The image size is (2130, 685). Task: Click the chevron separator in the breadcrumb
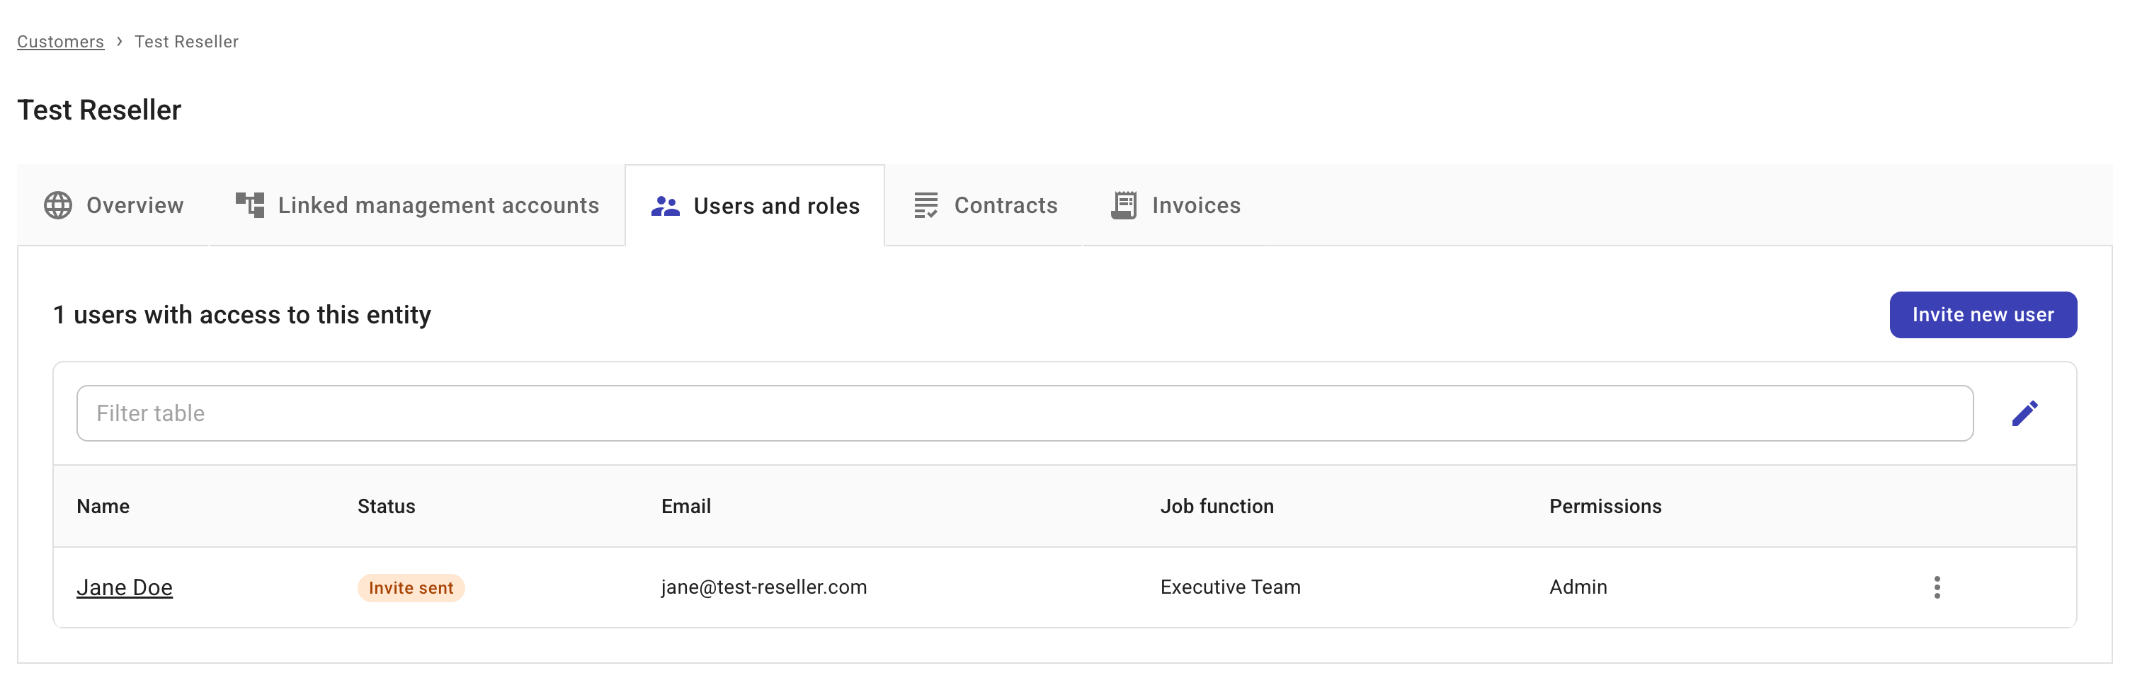(x=120, y=40)
